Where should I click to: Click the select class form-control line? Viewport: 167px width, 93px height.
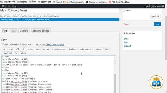point(19,79)
